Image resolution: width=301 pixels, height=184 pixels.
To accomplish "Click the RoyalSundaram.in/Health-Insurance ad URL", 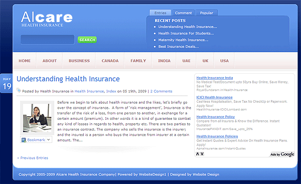I will pos(222,90).
